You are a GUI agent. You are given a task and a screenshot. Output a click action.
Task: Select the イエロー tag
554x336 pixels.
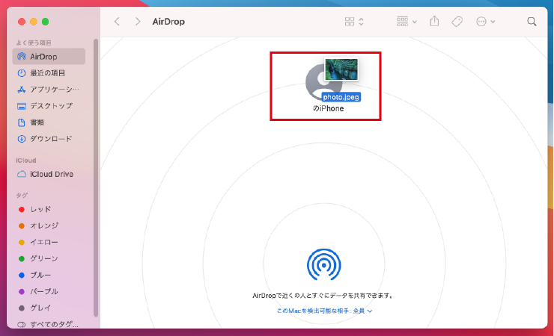[49, 242]
